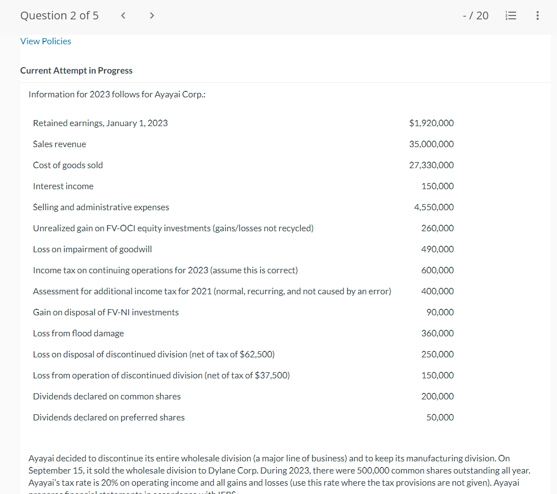Viewport: 557px width, 494px height.
Task: Expand the next question with the forward arrow
Action: click(x=151, y=15)
